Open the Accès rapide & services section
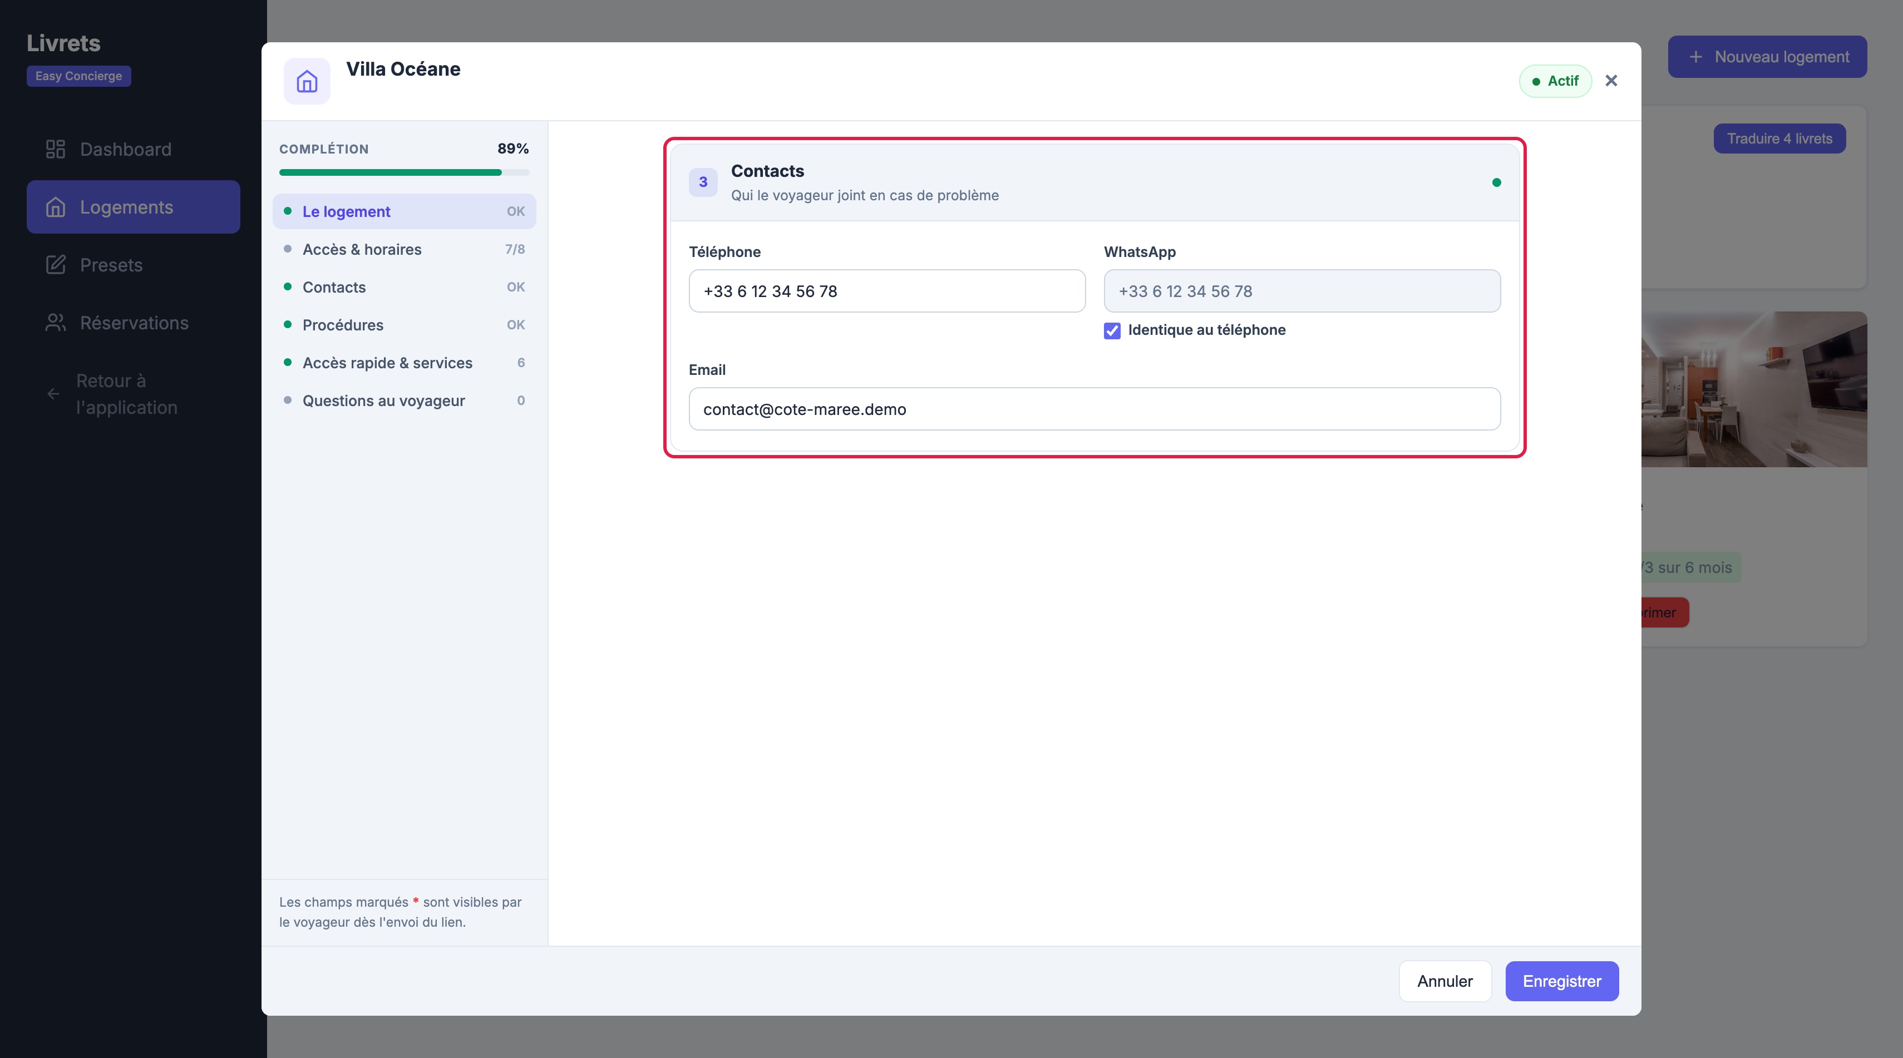This screenshot has width=1903, height=1058. [404, 363]
